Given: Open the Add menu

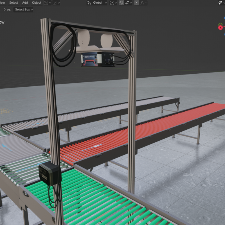Looking at the screenshot, I should click(25, 3).
